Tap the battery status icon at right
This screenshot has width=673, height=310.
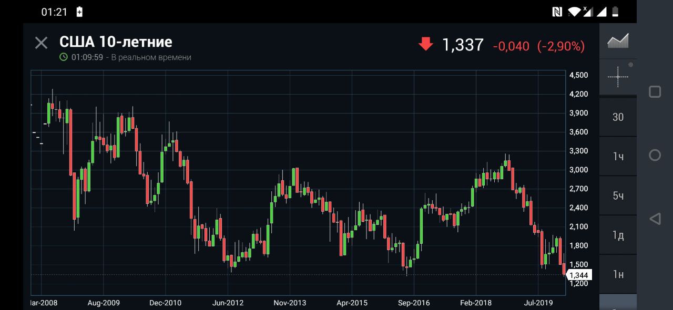pos(615,12)
